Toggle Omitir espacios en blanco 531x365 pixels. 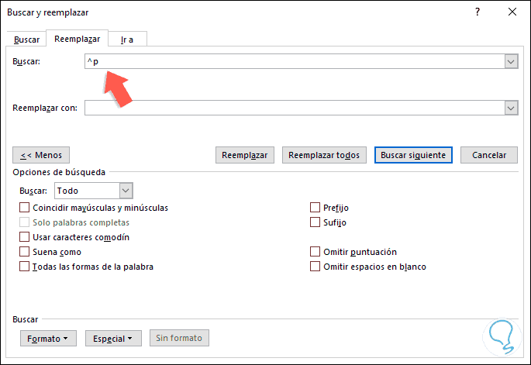(315, 267)
